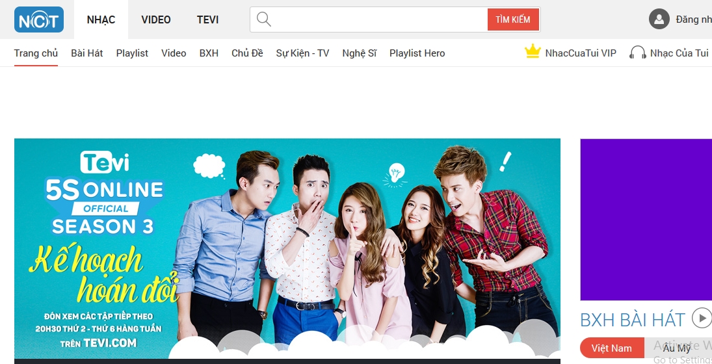Click the NCT logo icon
This screenshot has width=712, height=364.
tap(38, 19)
